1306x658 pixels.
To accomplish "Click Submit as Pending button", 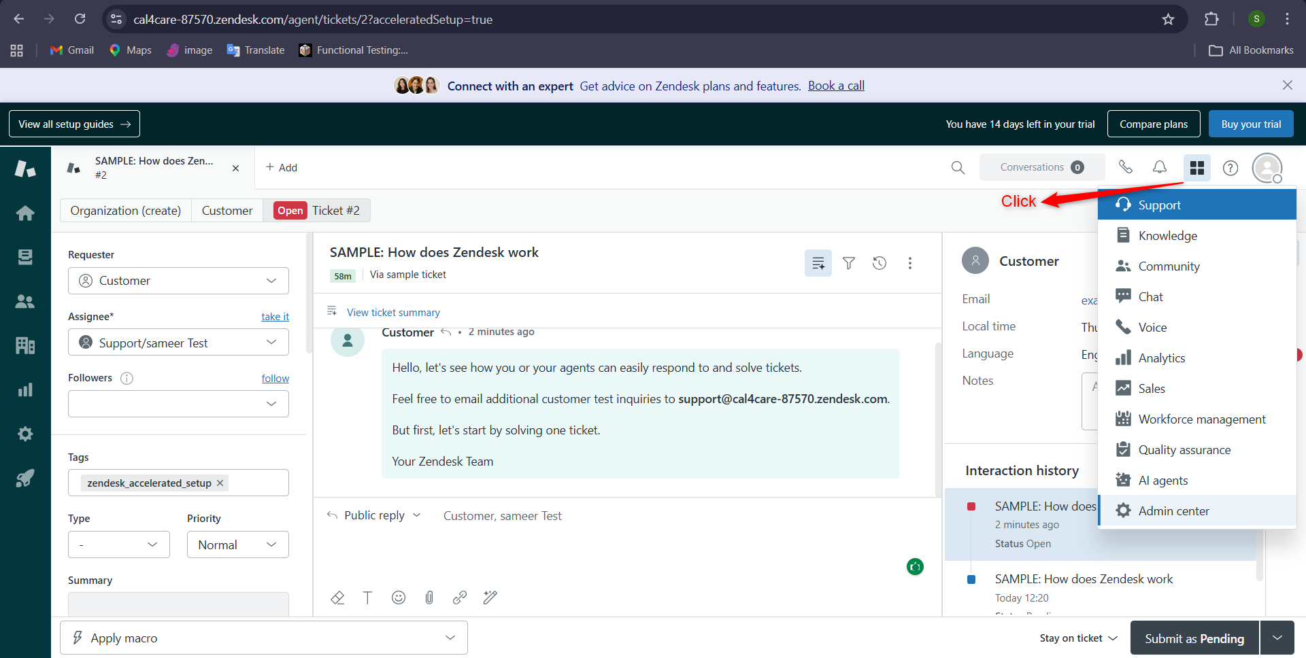I will pos(1194,638).
